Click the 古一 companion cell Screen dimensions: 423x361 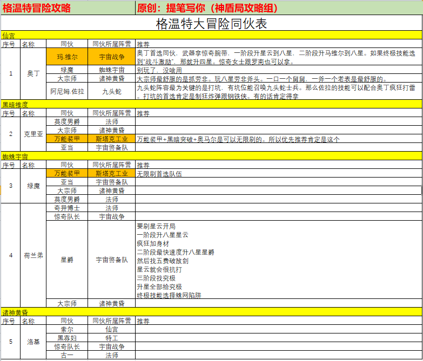click(67, 355)
